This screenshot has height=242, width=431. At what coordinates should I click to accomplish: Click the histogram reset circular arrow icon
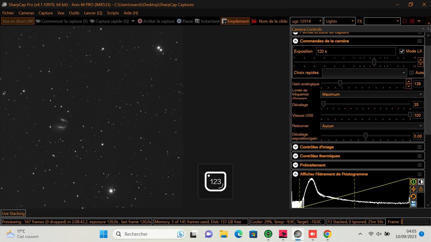[x=413, y=197]
